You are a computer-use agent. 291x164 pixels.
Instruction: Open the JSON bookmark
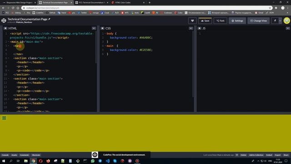point(270,13)
